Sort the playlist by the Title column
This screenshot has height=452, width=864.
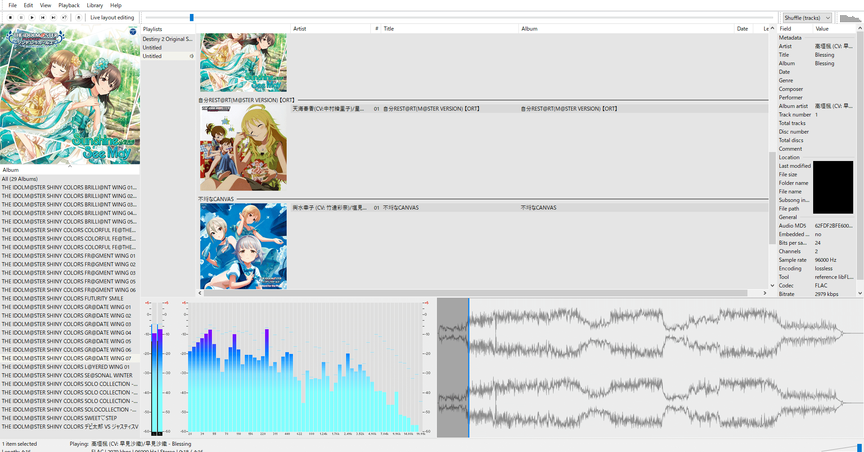[x=450, y=29]
